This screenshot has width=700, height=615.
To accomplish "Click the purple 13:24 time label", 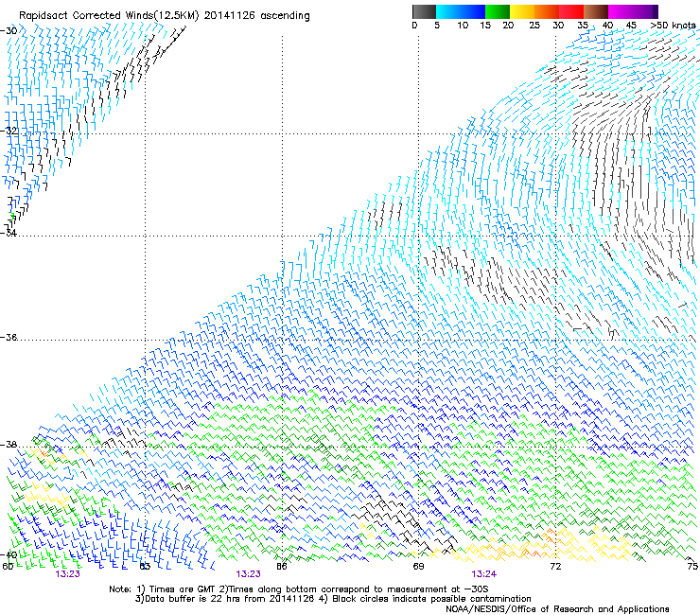I will coord(483,574).
